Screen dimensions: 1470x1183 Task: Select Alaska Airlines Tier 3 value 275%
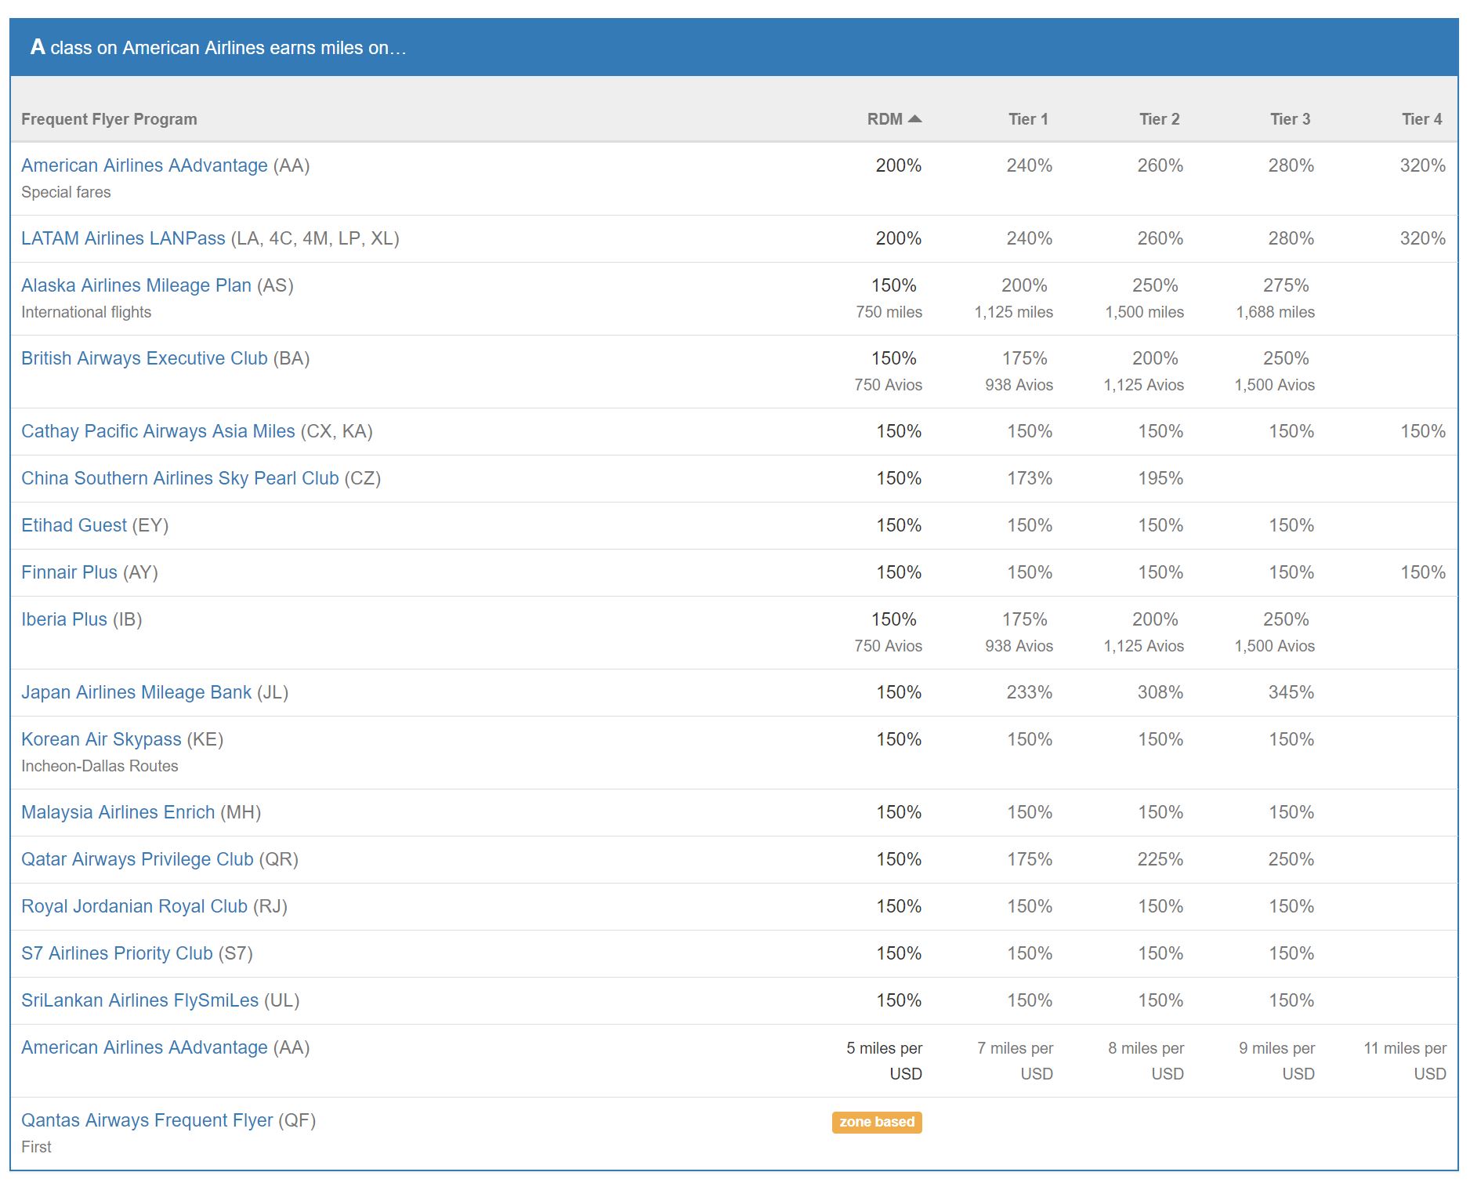1286,285
